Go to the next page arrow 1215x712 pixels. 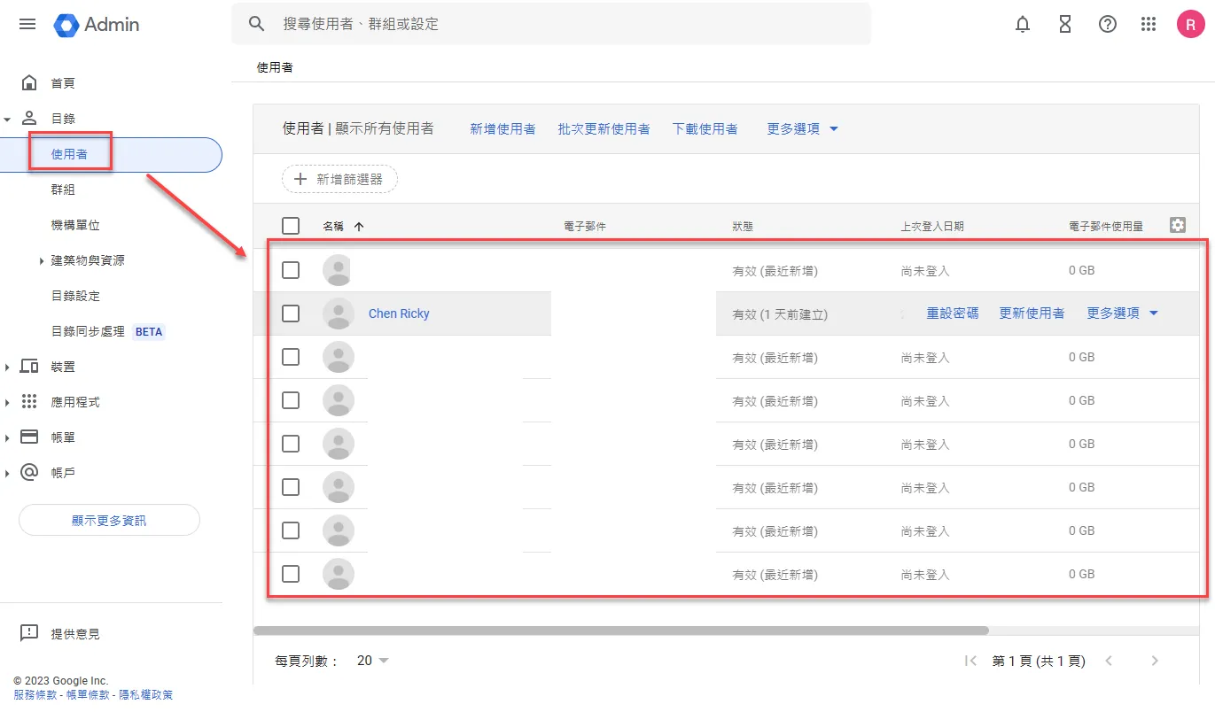pyautogui.click(x=1154, y=661)
